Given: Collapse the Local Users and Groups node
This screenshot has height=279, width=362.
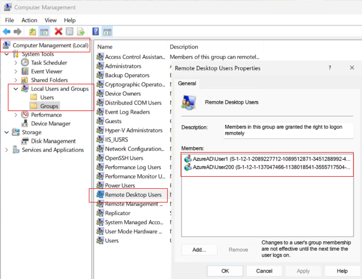Looking at the screenshot, I should 16,89.
